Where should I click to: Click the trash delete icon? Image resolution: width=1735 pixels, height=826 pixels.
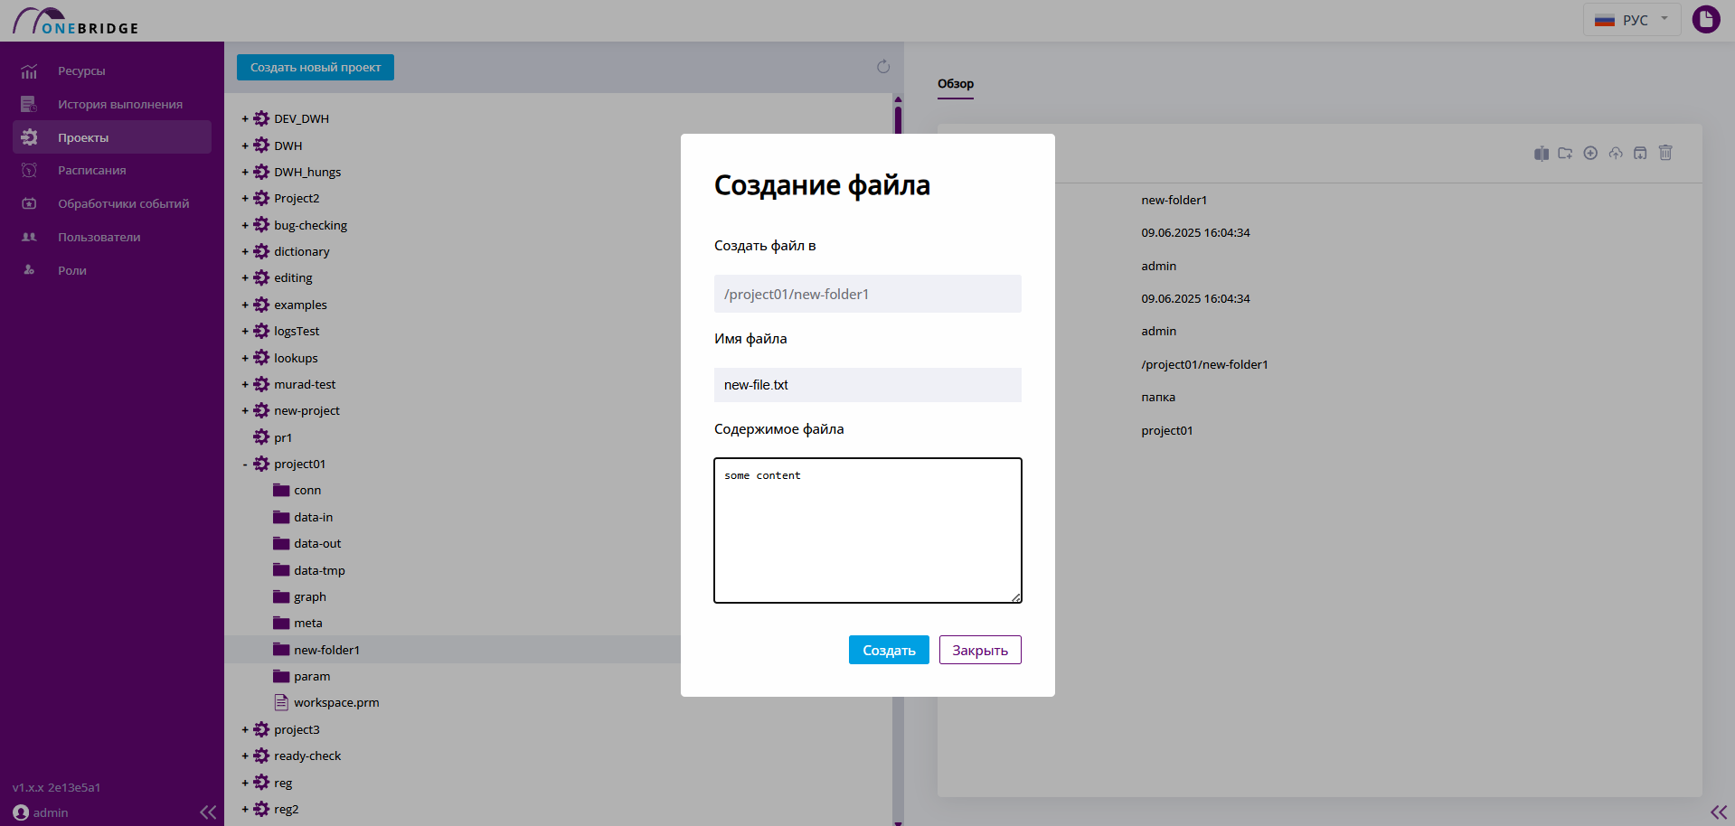(x=1665, y=153)
